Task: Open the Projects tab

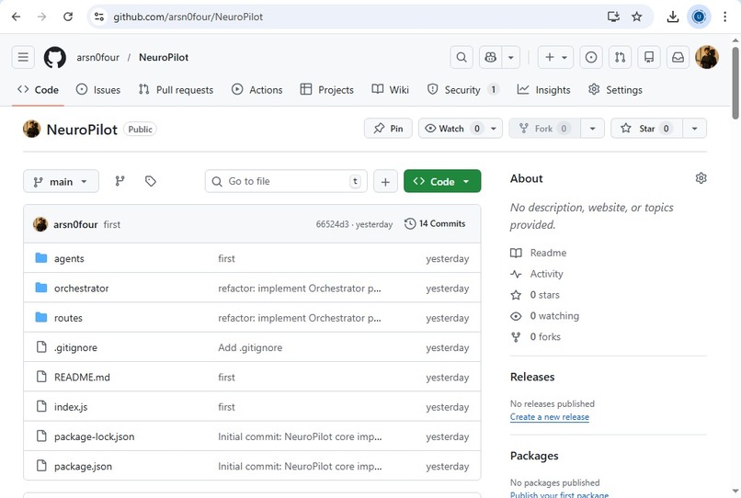Action: tap(327, 90)
